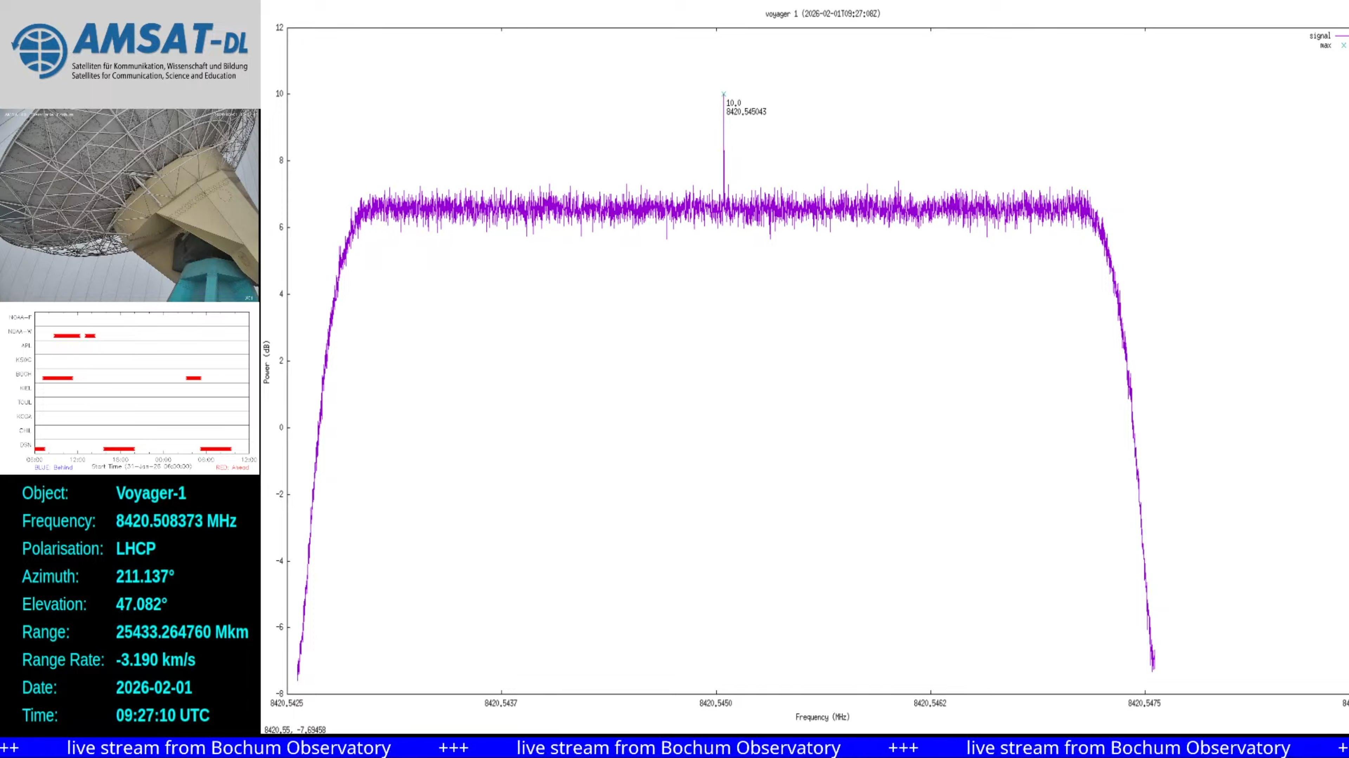Click the 8420.5450 frequency axis tick label
The width and height of the screenshot is (1349, 758).
tap(715, 703)
